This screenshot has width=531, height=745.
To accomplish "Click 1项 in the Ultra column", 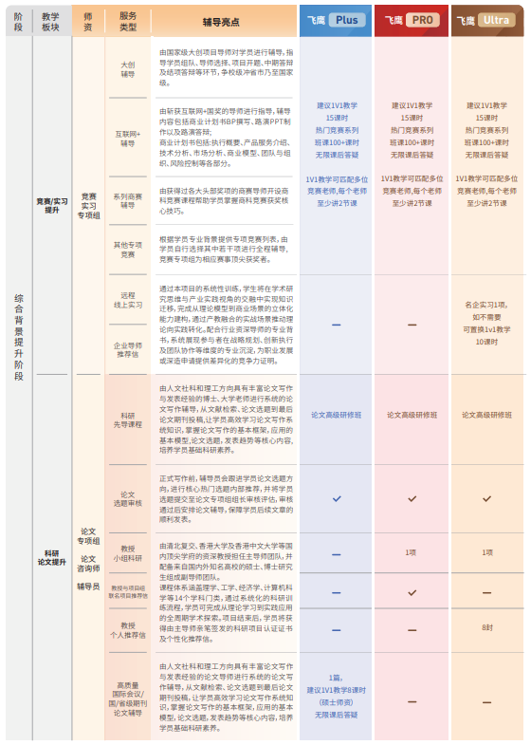I will (487, 552).
